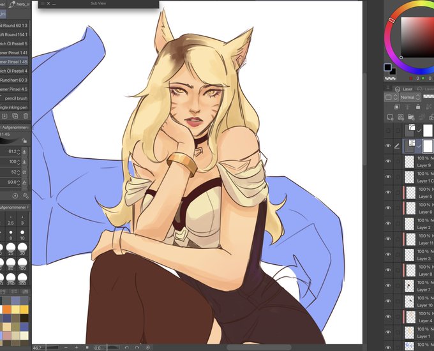Choose the 'Pinsel 1 41' brush
The image size is (434, 351).
pos(15,52)
